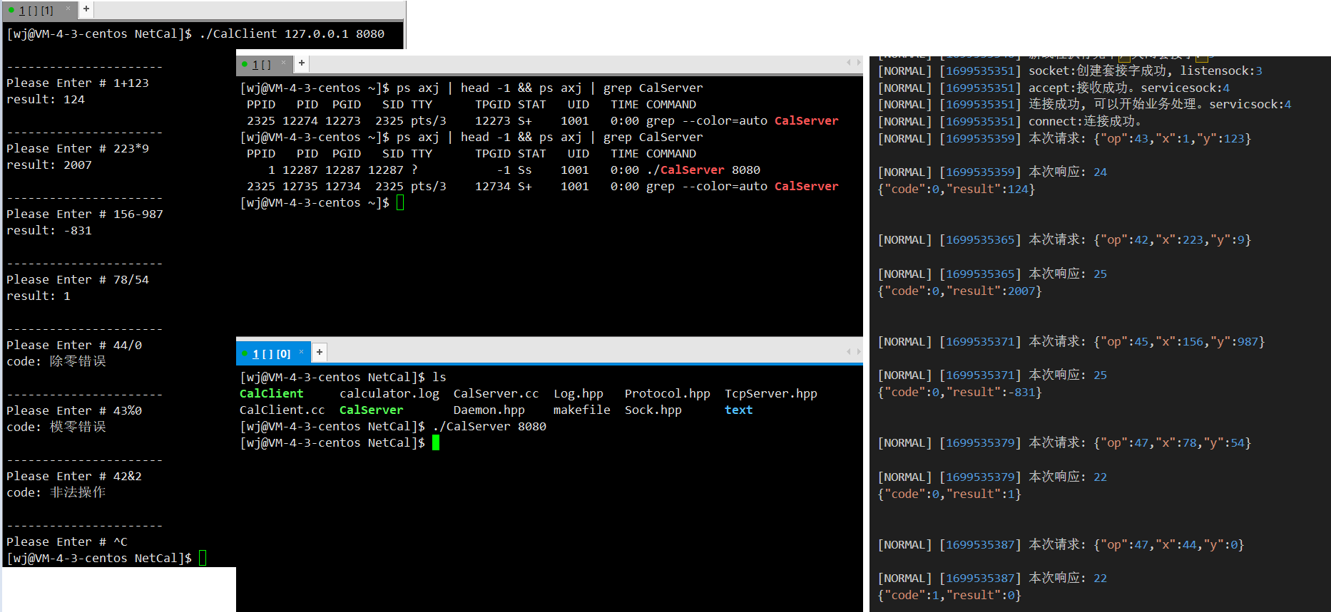1331x612 pixels.
Task: Click the request log with "op":45 and "x":156
Action: (1071, 342)
